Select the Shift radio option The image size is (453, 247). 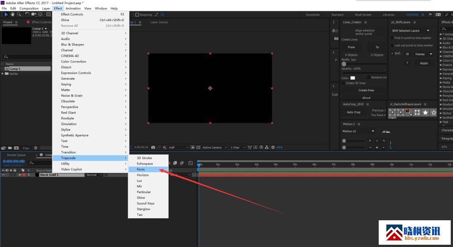[392, 53]
